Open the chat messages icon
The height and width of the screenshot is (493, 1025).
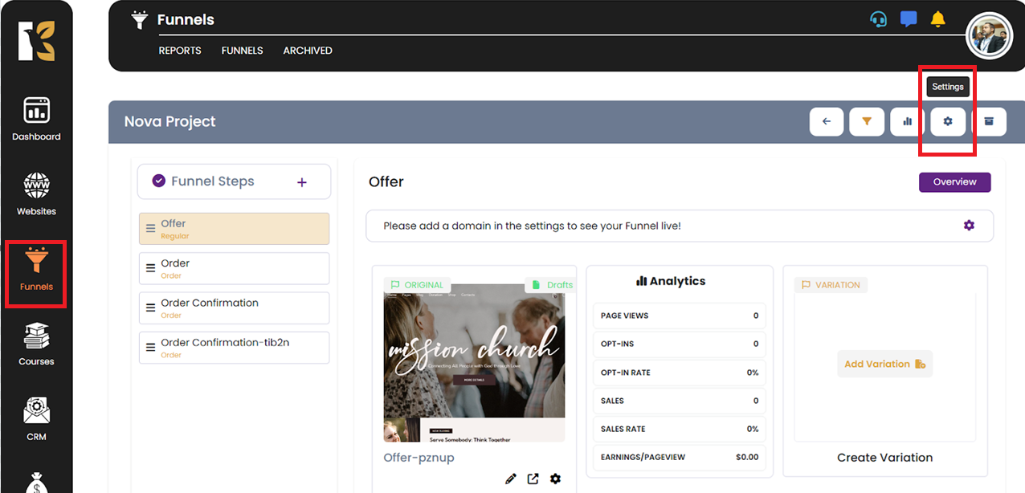pyautogui.click(x=909, y=19)
